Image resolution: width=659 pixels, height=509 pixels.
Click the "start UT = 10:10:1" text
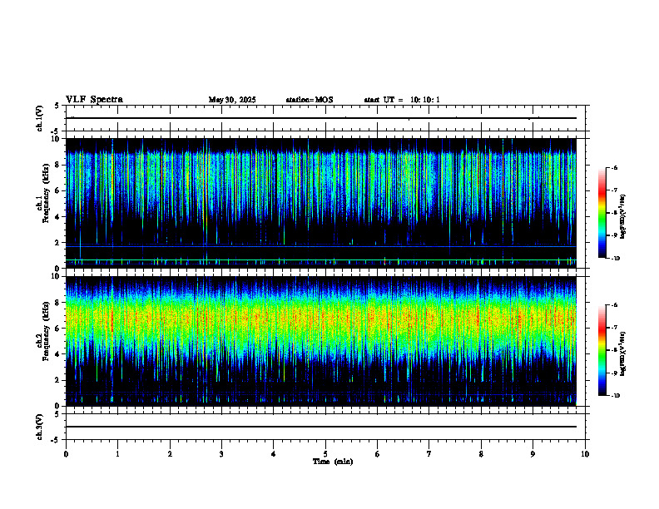[402, 100]
